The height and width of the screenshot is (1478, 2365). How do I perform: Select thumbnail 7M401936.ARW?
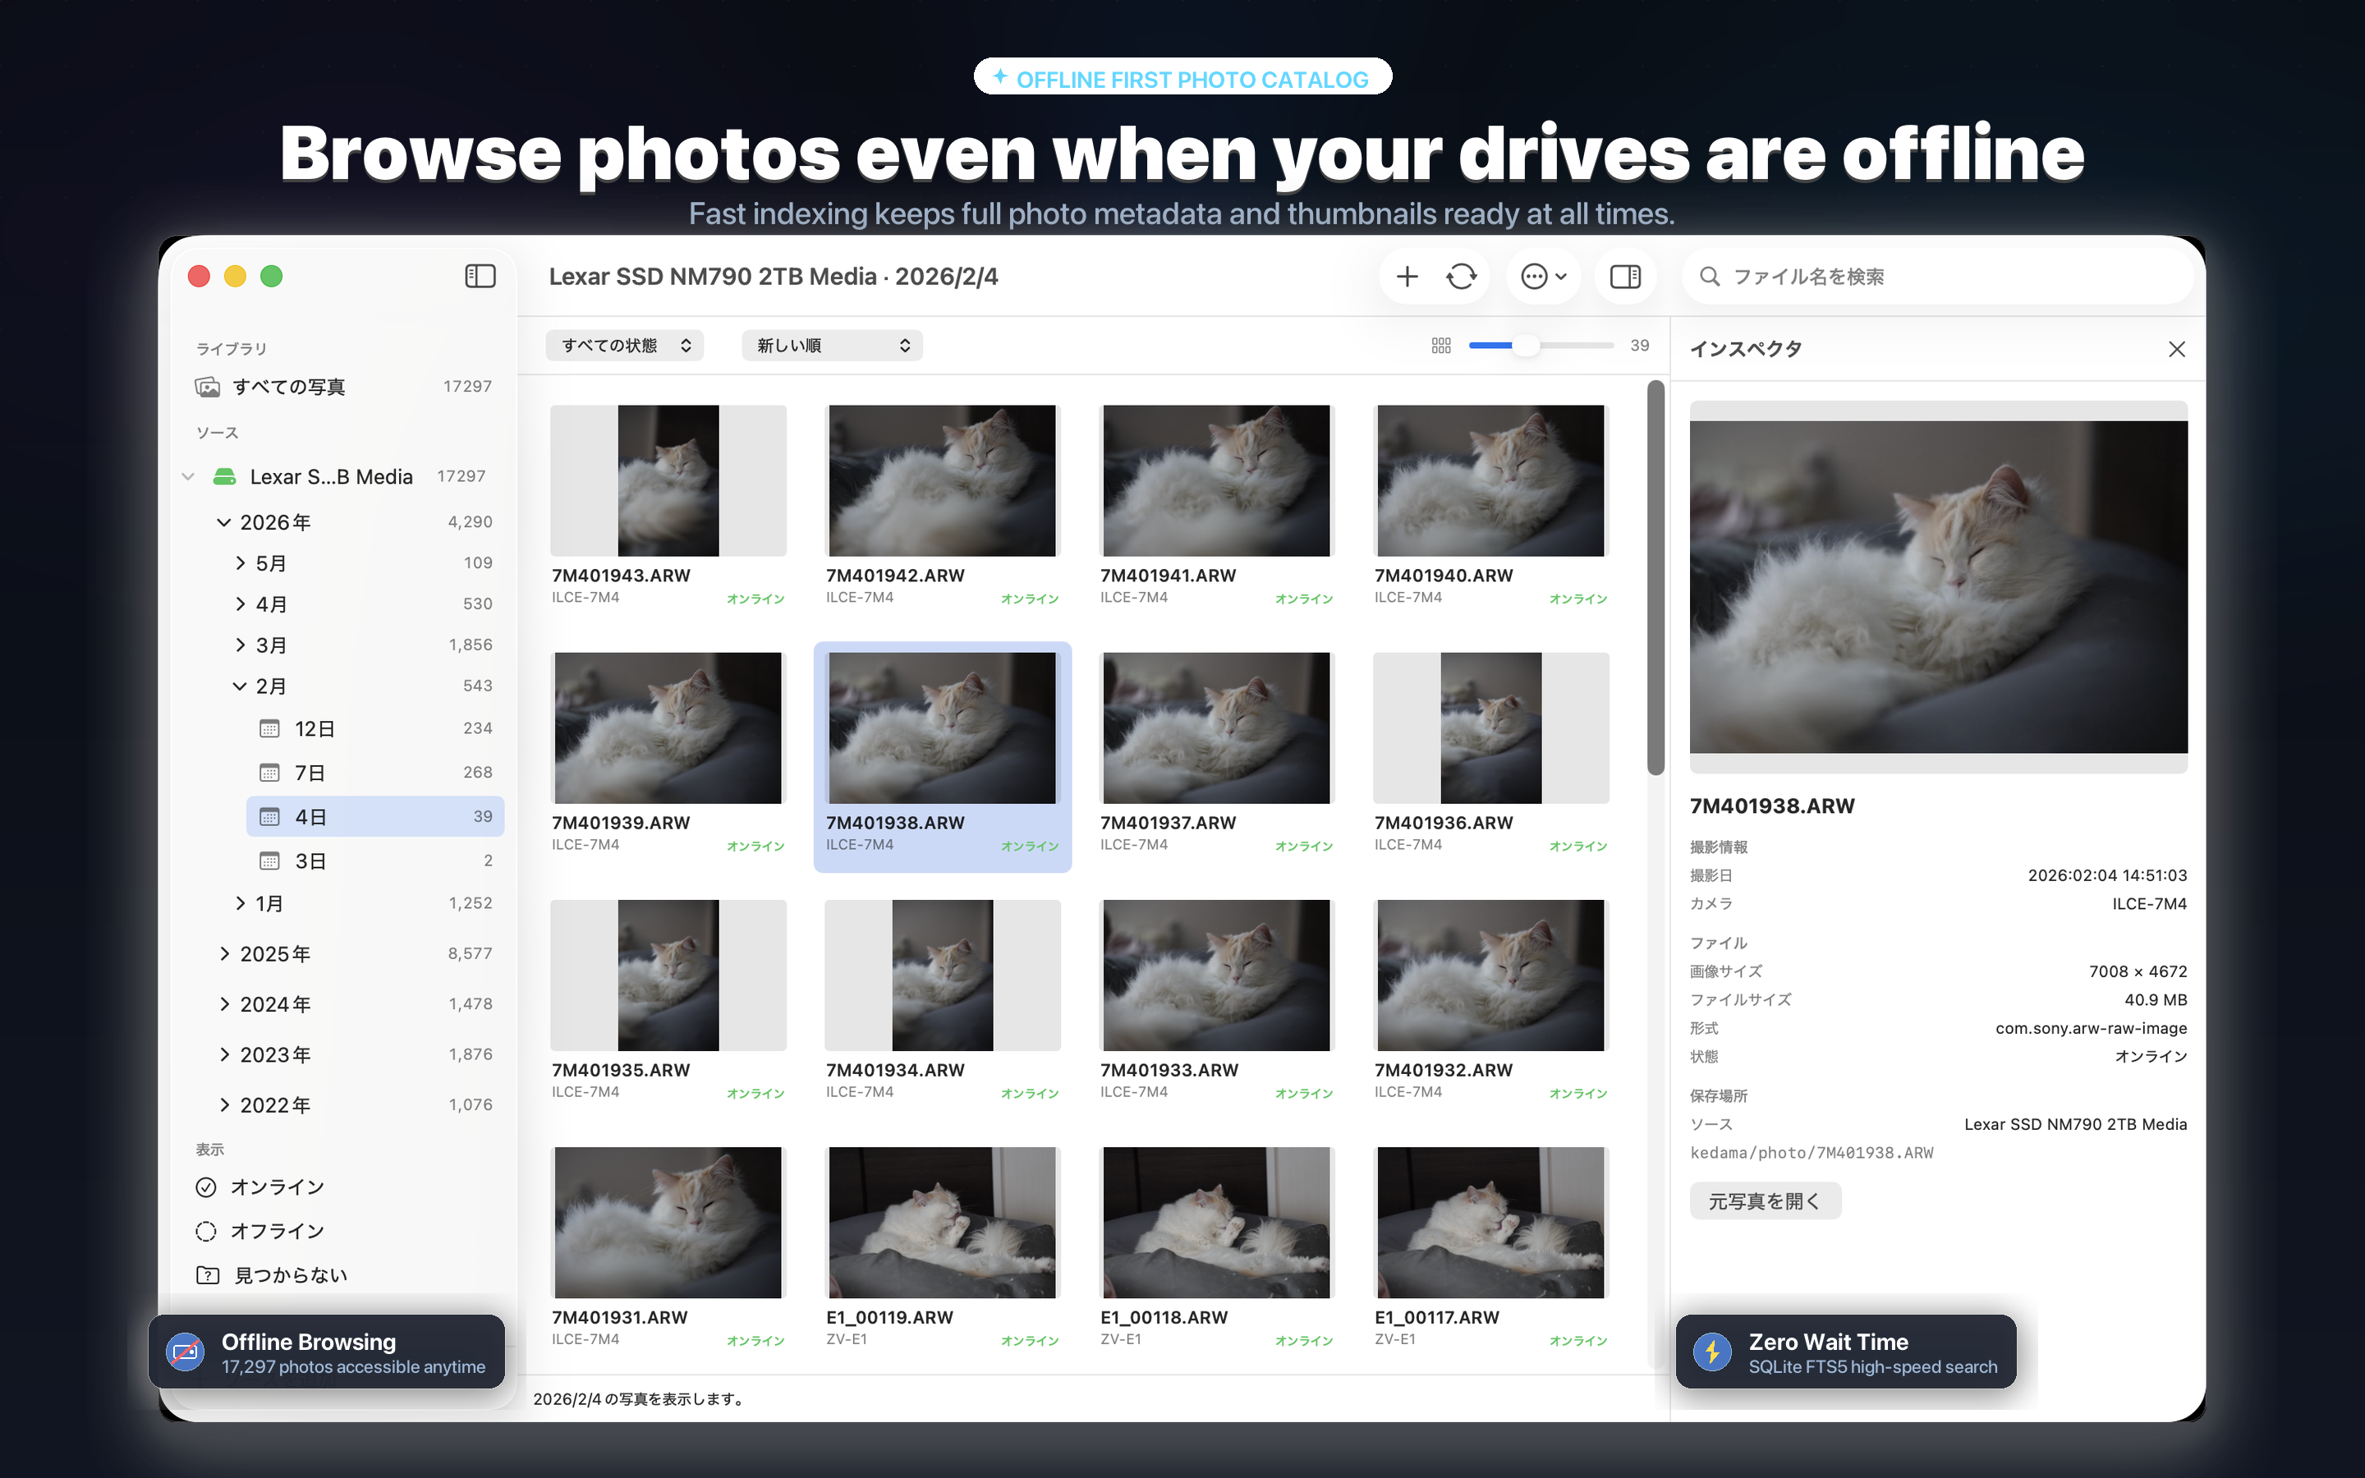pyautogui.click(x=1490, y=728)
